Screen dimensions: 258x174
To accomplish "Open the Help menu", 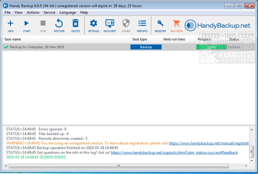I will click(84, 12).
